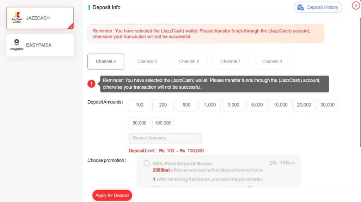Select Channel 4 tab
Viewport: 361px width, 202px height.
tap(272, 61)
